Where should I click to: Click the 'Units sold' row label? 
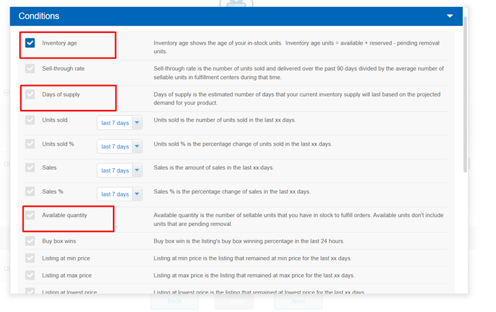point(54,120)
